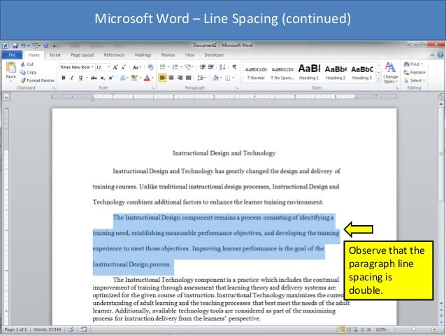Toggle Center alignment
The image size is (446, 335).
[x=171, y=78]
